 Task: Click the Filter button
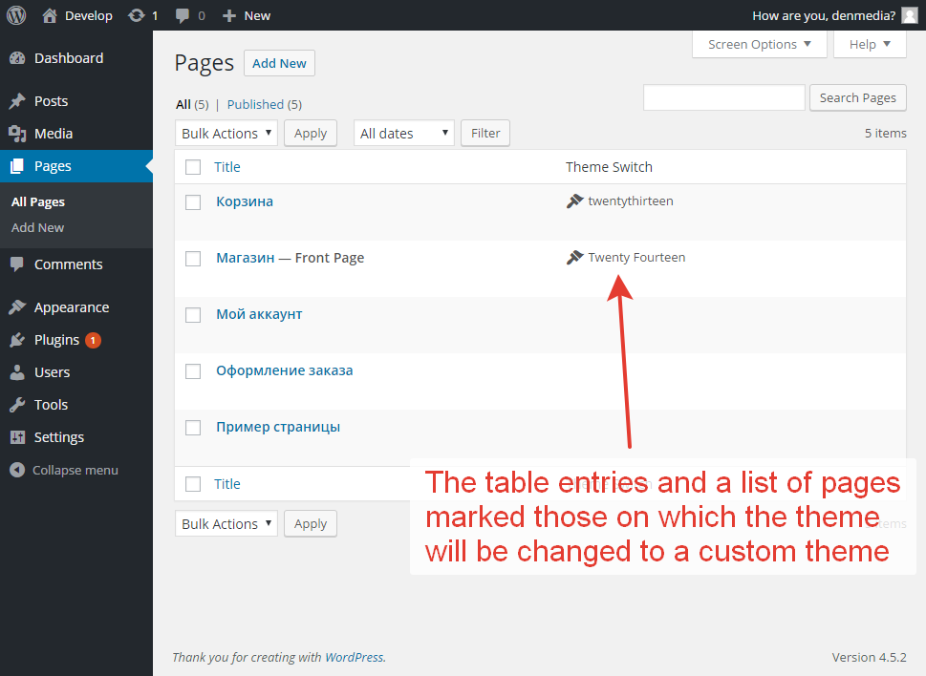click(485, 134)
